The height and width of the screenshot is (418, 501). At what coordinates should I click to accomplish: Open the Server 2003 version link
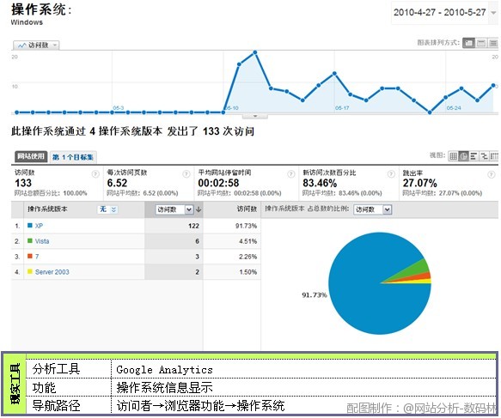tap(52, 272)
